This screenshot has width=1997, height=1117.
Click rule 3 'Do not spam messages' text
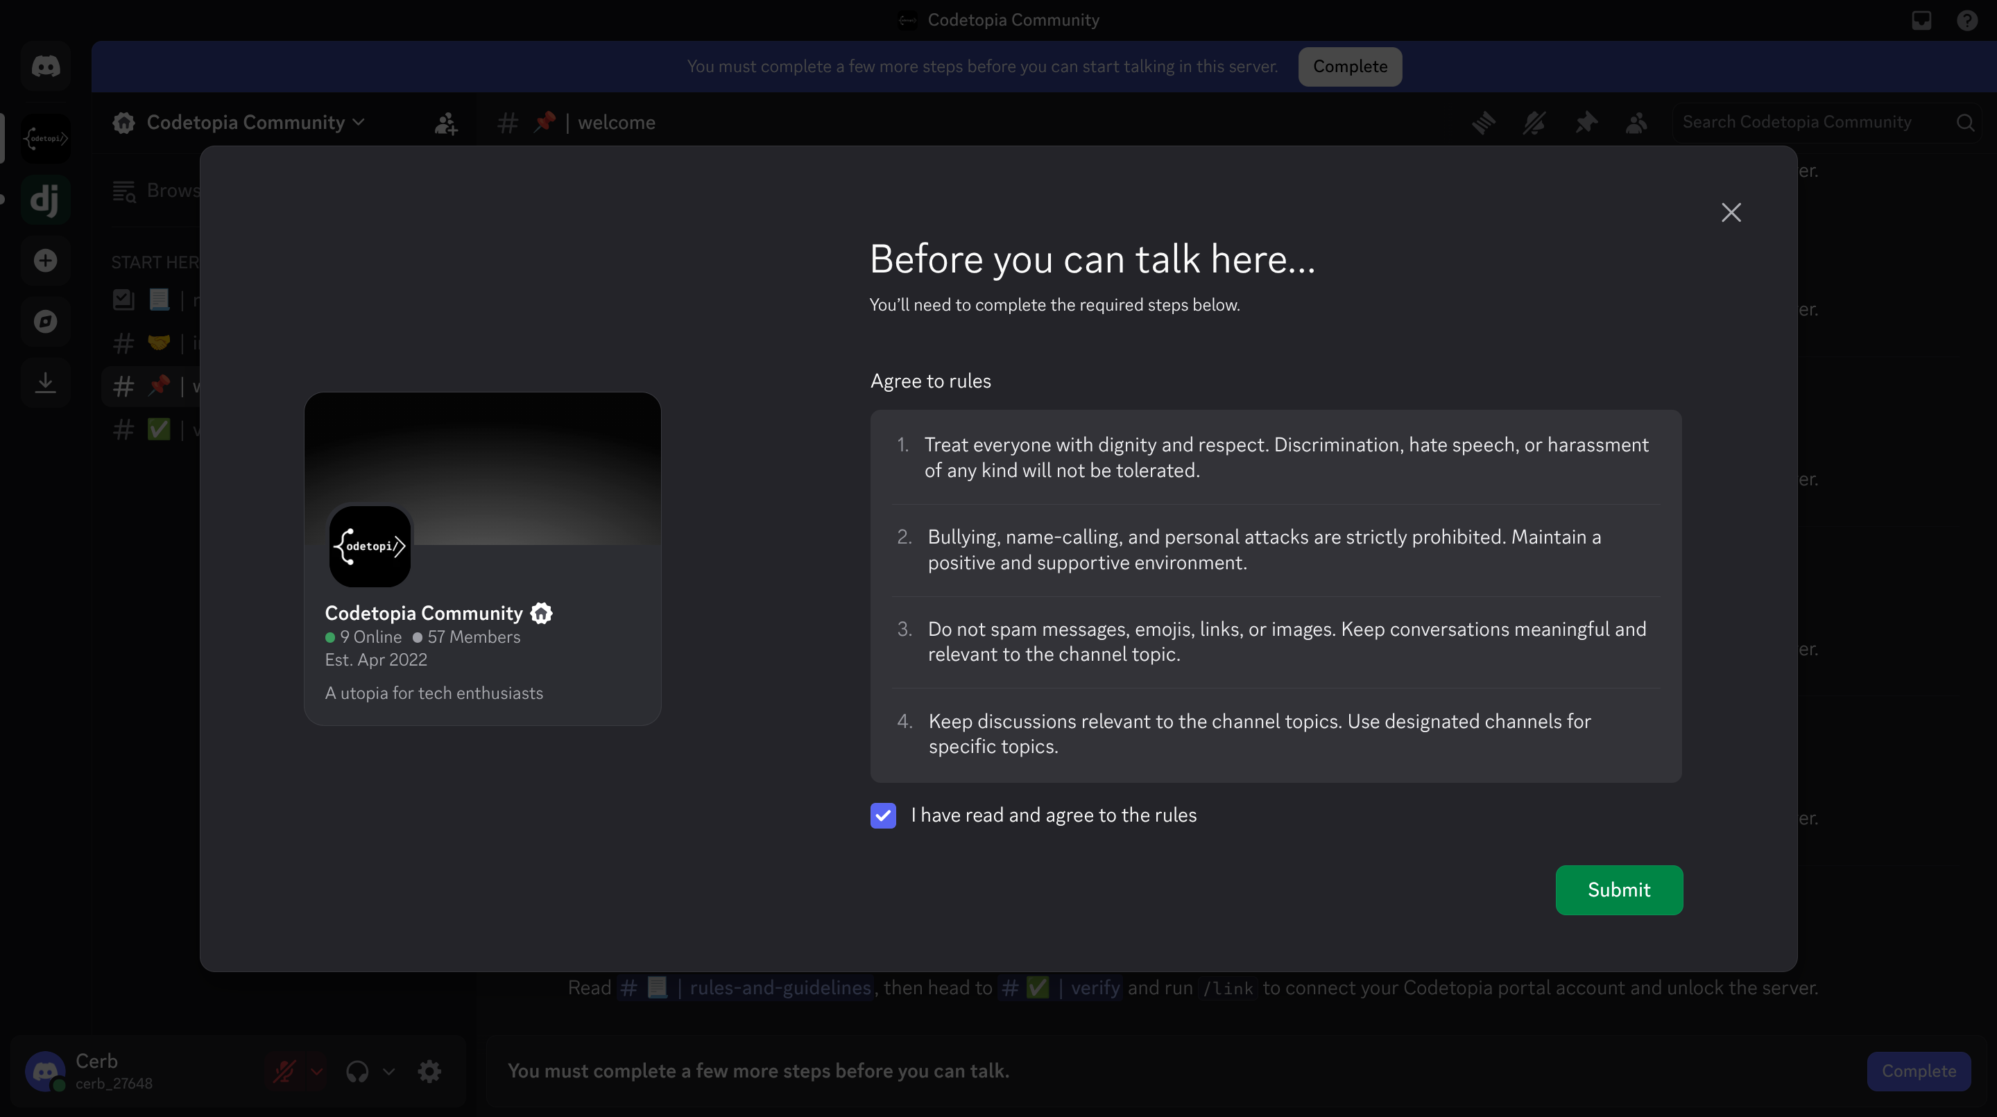(x=1287, y=641)
